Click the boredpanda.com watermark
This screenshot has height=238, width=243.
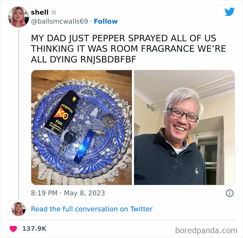tap(206, 230)
